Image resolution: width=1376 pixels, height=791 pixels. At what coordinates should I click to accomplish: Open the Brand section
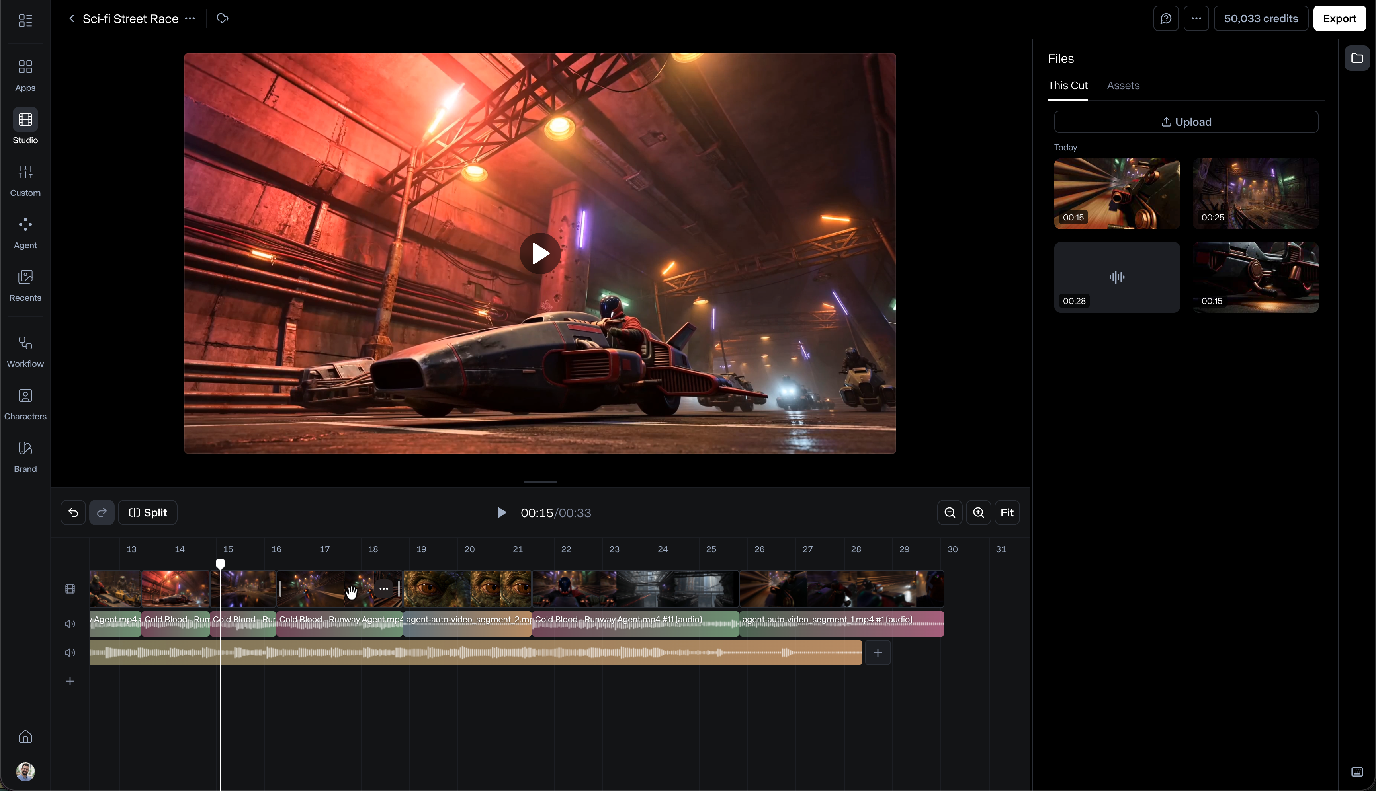click(25, 457)
